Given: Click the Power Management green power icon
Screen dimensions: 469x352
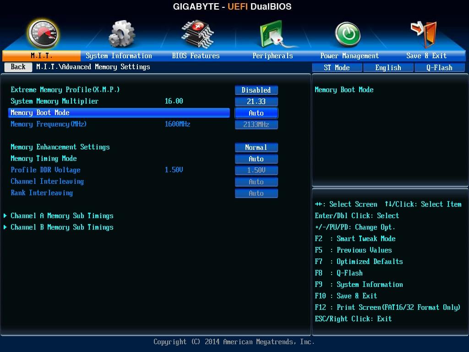Looking at the screenshot, I should click(x=348, y=34).
